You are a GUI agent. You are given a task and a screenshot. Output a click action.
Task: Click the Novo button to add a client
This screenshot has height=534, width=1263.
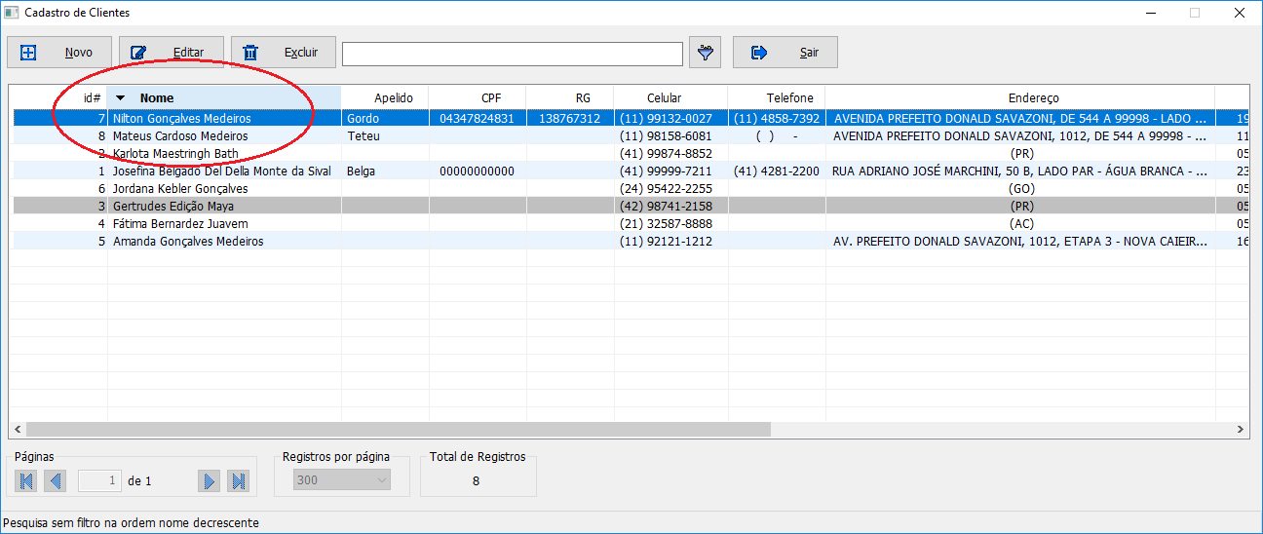58,53
